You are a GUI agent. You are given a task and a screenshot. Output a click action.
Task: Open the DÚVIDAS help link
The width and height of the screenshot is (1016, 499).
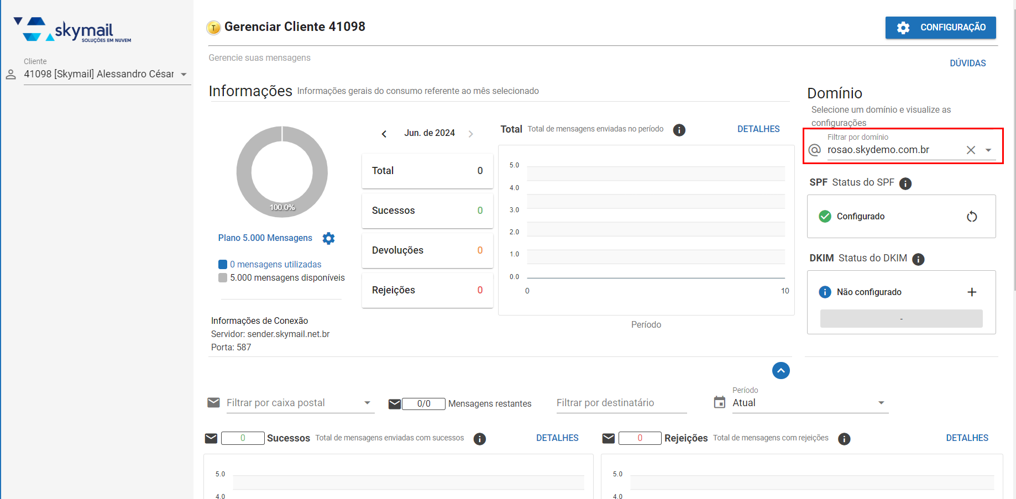967,63
